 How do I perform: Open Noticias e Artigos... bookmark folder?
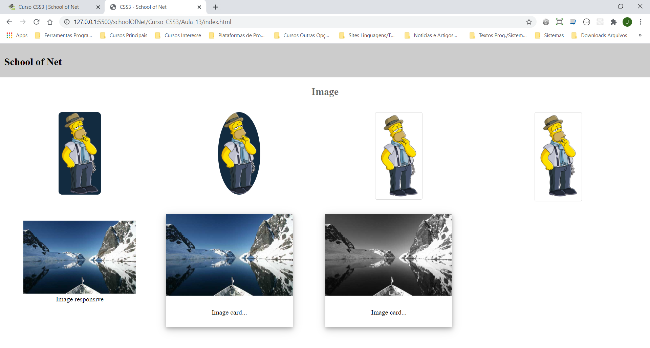pos(431,35)
